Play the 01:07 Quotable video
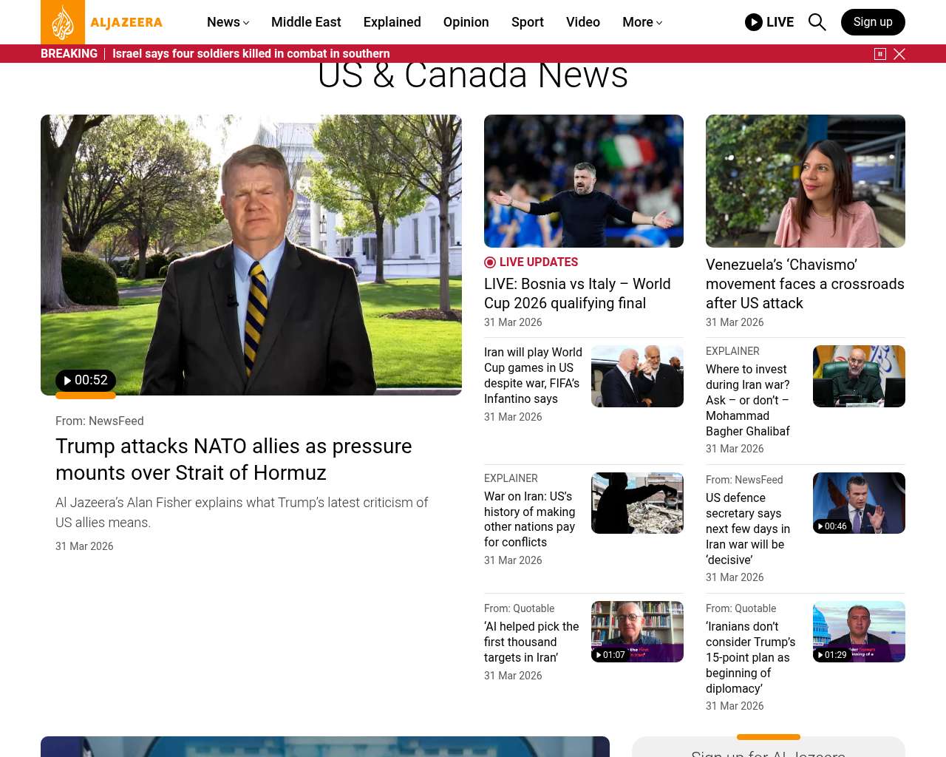This screenshot has width=946, height=757. coord(610,655)
